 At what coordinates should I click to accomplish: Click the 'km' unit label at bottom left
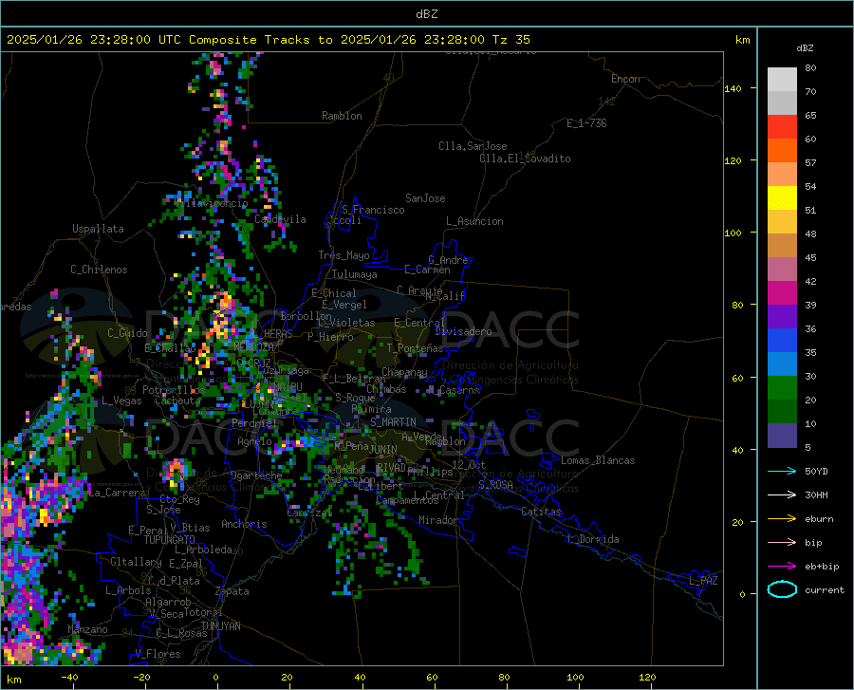click(13, 680)
